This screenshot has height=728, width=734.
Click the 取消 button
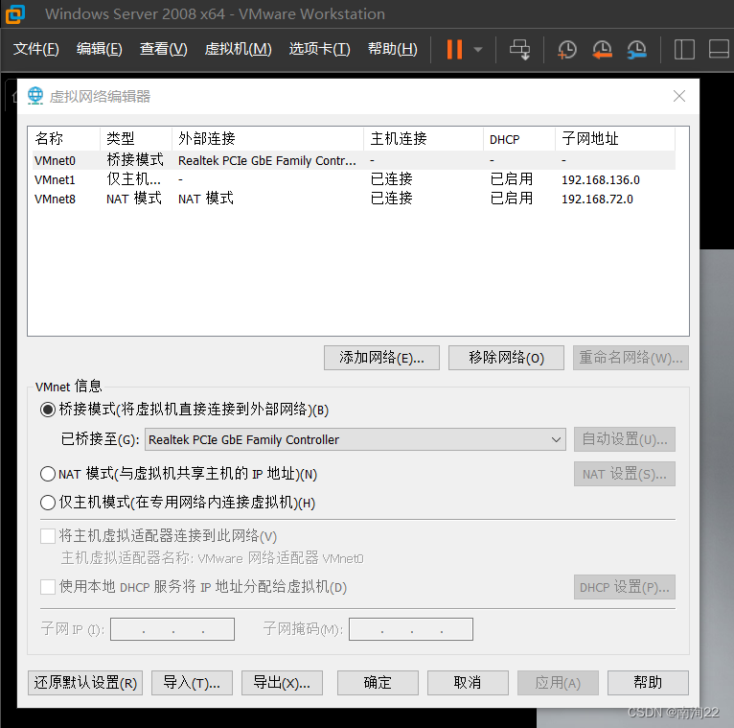pos(468,683)
